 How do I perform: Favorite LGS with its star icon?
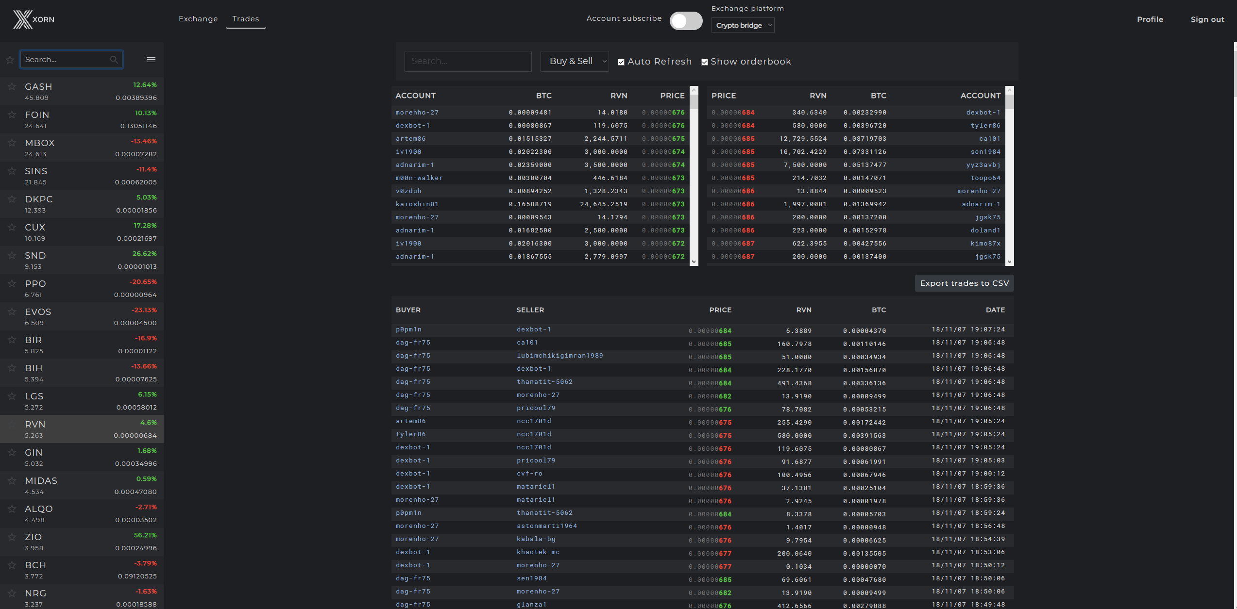pyautogui.click(x=12, y=396)
